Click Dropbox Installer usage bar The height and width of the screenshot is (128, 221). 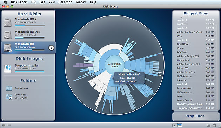click(29, 72)
